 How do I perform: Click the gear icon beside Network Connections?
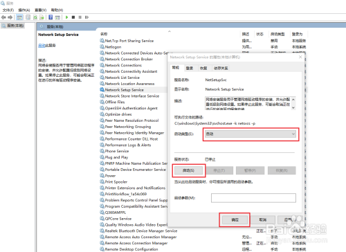(x=102, y=65)
